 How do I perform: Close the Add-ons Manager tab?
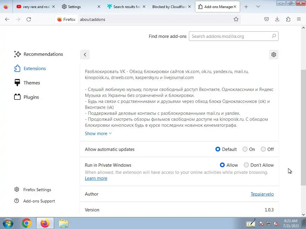click(235, 7)
